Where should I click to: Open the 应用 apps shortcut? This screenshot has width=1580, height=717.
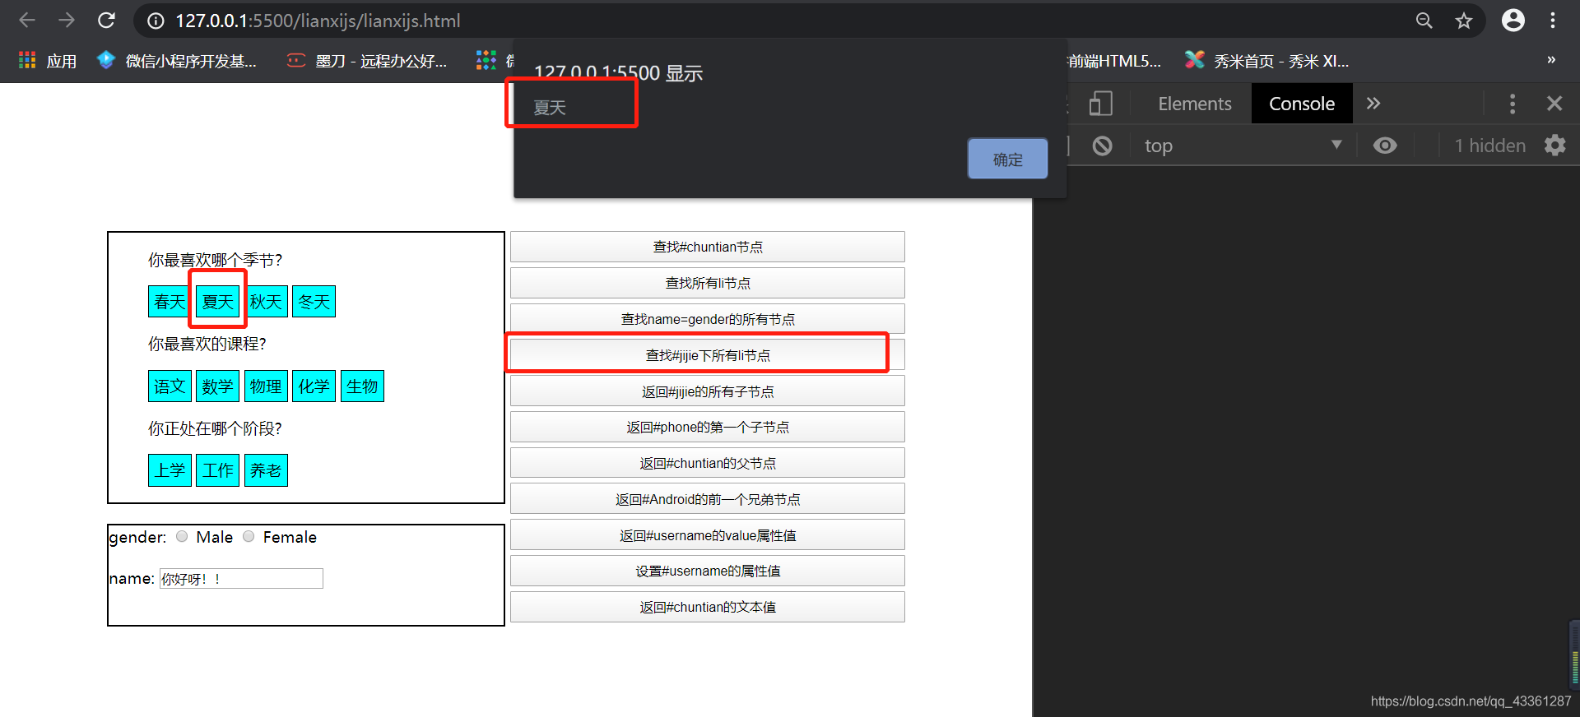(x=48, y=61)
